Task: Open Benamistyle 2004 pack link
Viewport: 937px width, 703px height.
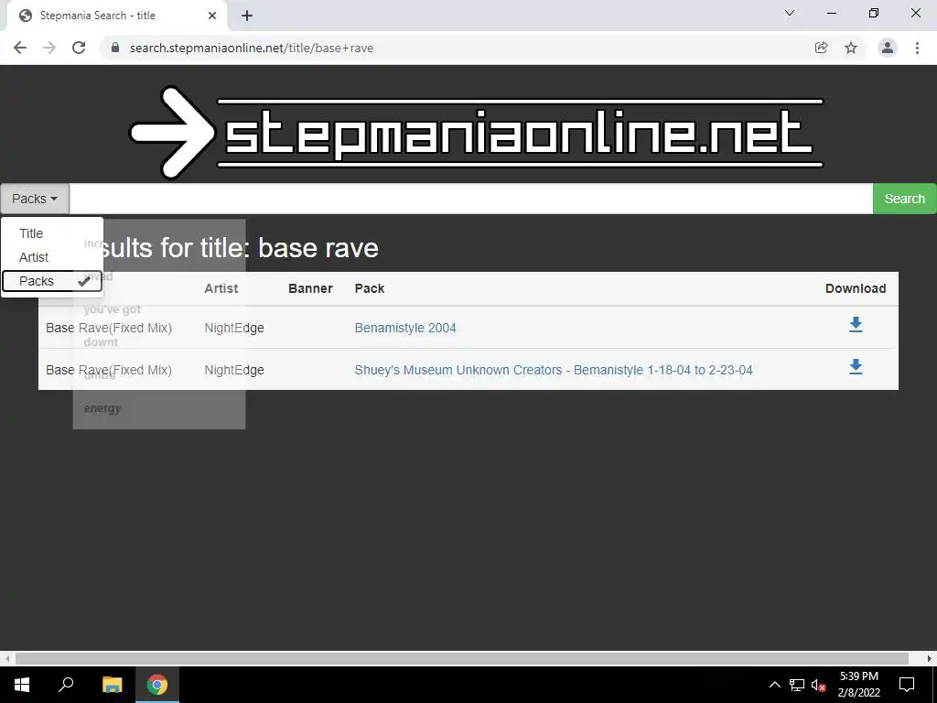Action: 405,328
